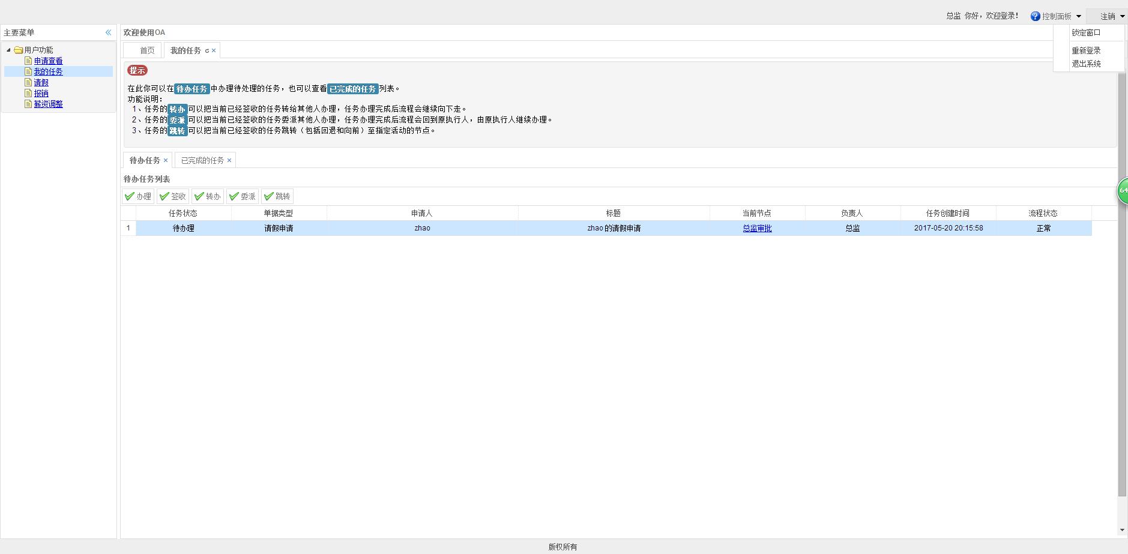This screenshot has height=554, width=1128.
Task: Close the 我的任务 tab
Action: pos(214,51)
